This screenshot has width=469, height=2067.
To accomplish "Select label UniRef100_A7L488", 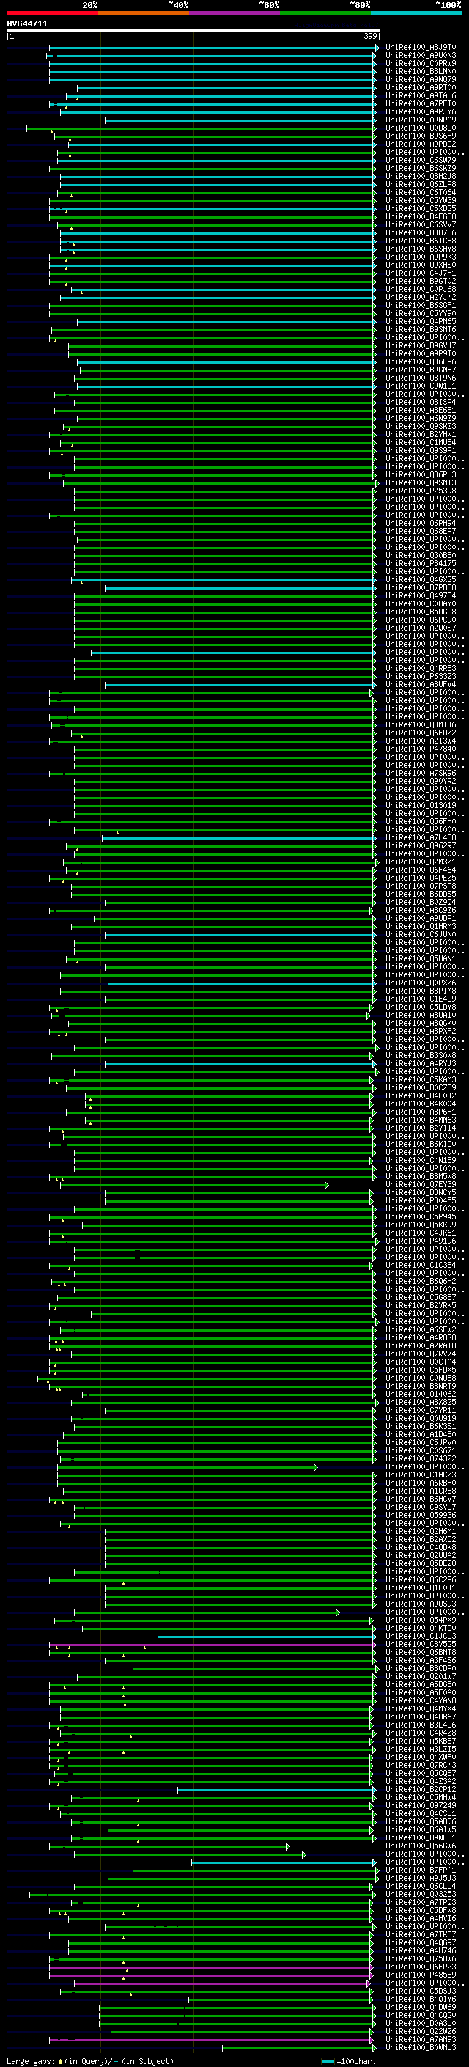I will pos(421,837).
